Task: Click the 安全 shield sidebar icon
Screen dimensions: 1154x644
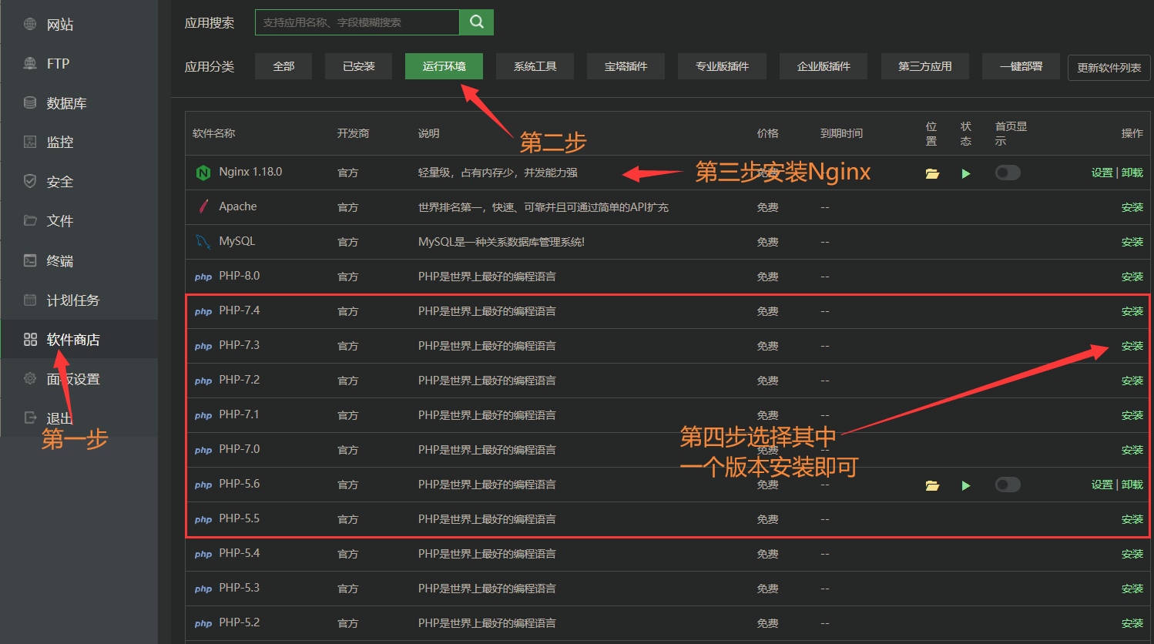Action: point(30,181)
